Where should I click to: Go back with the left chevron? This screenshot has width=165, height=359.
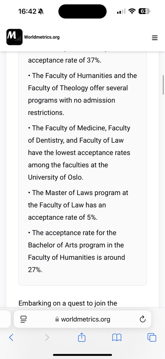11,337
